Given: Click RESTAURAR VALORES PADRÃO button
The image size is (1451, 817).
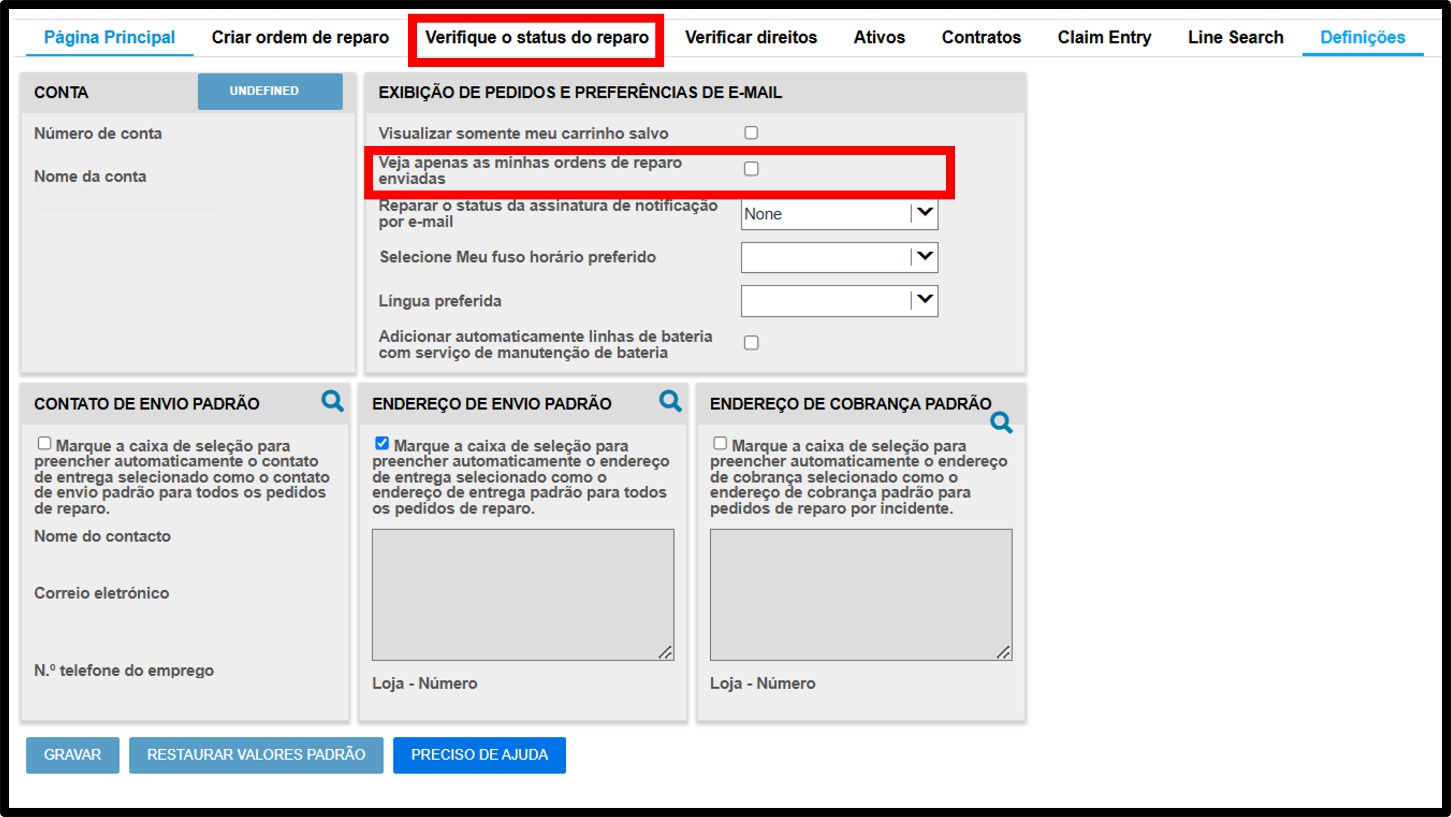Looking at the screenshot, I should pyautogui.click(x=256, y=754).
